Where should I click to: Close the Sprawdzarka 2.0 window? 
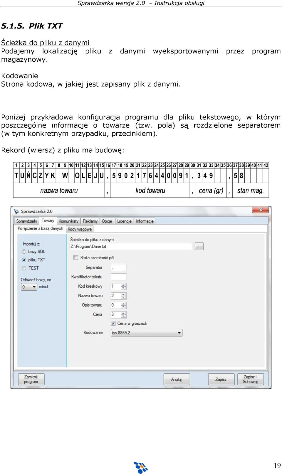click(261, 210)
